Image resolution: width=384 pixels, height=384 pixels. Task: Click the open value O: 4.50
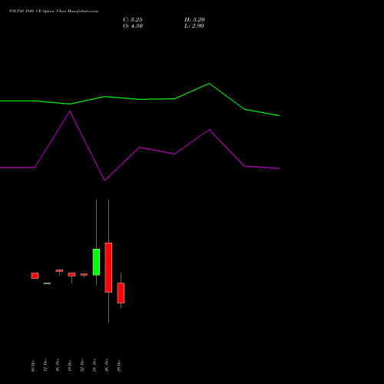click(133, 26)
